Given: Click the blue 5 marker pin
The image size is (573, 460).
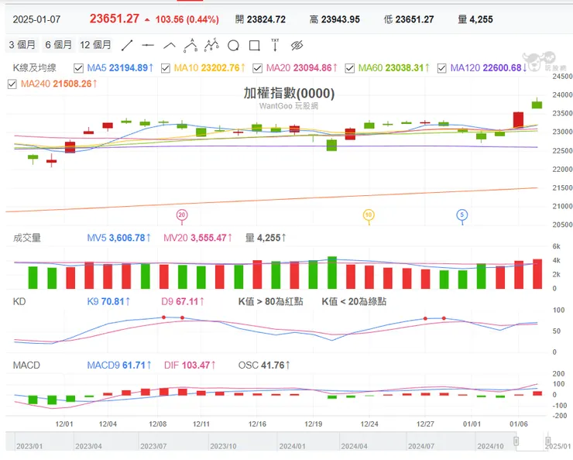Looking at the screenshot, I should click(462, 215).
